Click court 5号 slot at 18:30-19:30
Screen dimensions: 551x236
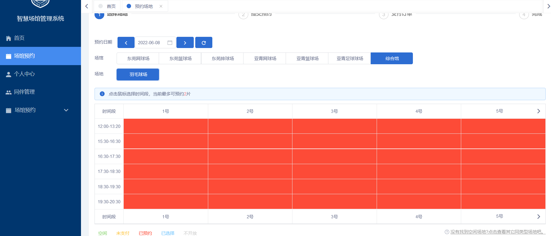[503, 187]
